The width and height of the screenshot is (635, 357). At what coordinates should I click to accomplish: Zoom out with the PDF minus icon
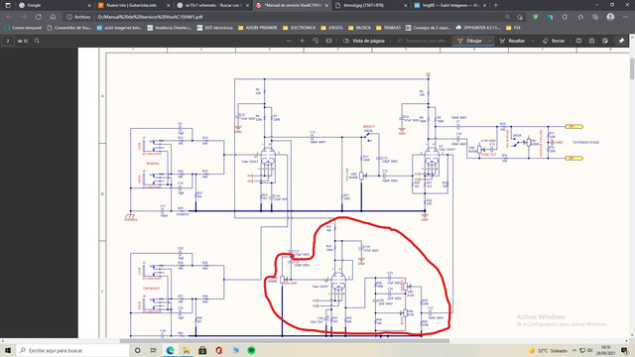pos(289,41)
